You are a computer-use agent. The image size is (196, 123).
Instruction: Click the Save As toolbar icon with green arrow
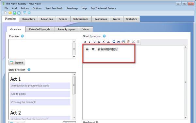pos(14,13)
